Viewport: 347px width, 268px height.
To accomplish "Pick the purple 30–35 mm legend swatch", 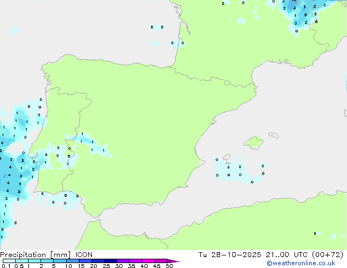I will 123,261.
